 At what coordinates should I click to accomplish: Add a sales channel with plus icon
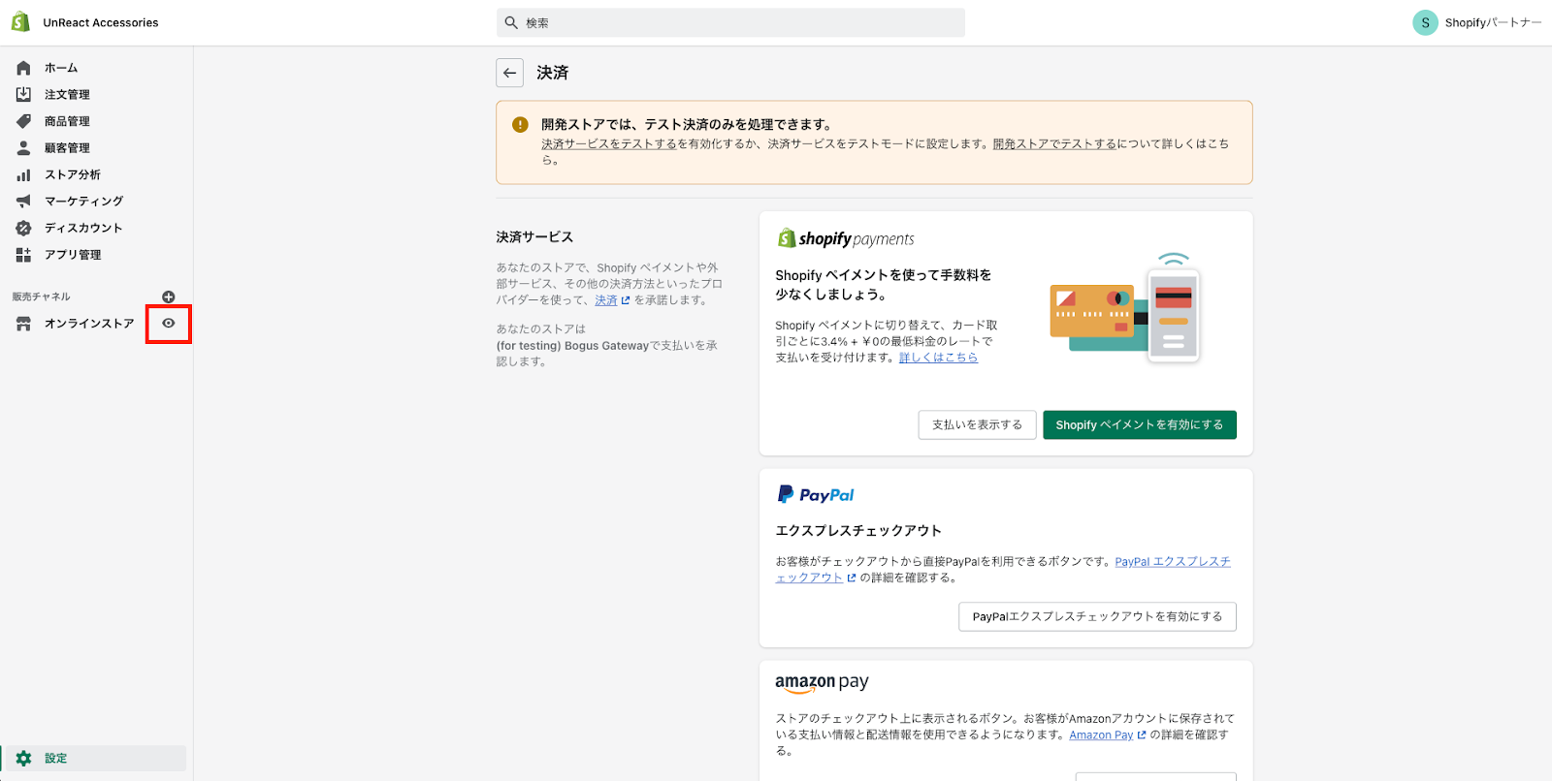click(x=168, y=297)
